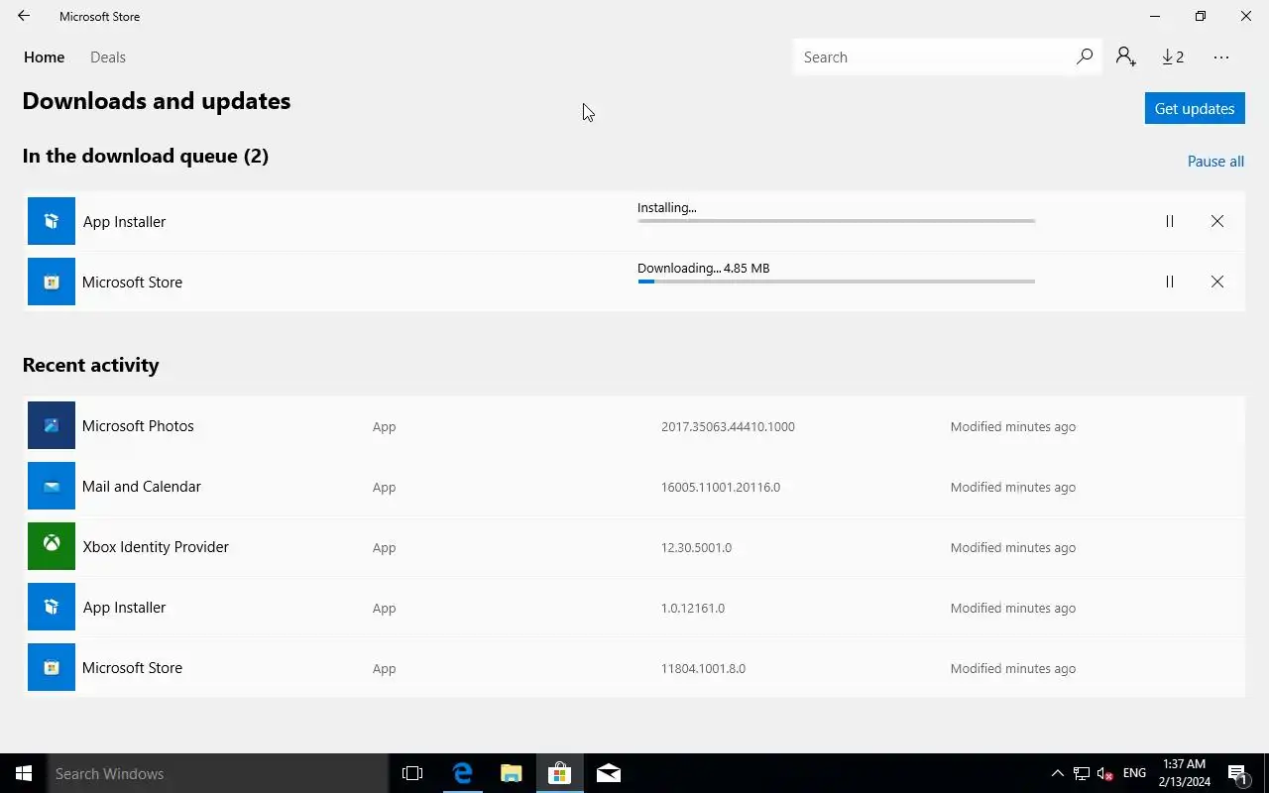Viewport: 1269px width, 793px height.
Task: Select the Microsoft Photos row name
Action: click(x=138, y=425)
